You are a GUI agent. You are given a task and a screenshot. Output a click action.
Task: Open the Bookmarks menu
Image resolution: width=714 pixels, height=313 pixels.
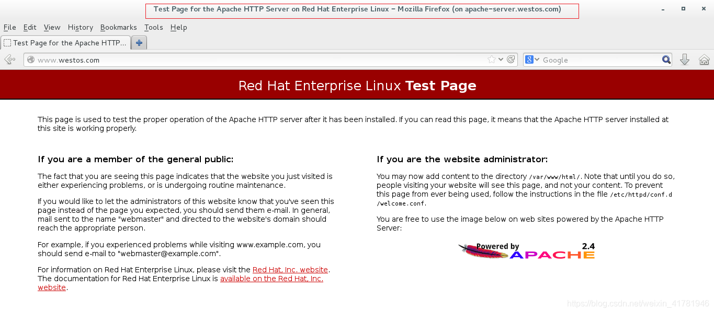pyautogui.click(x=119, y=27)
